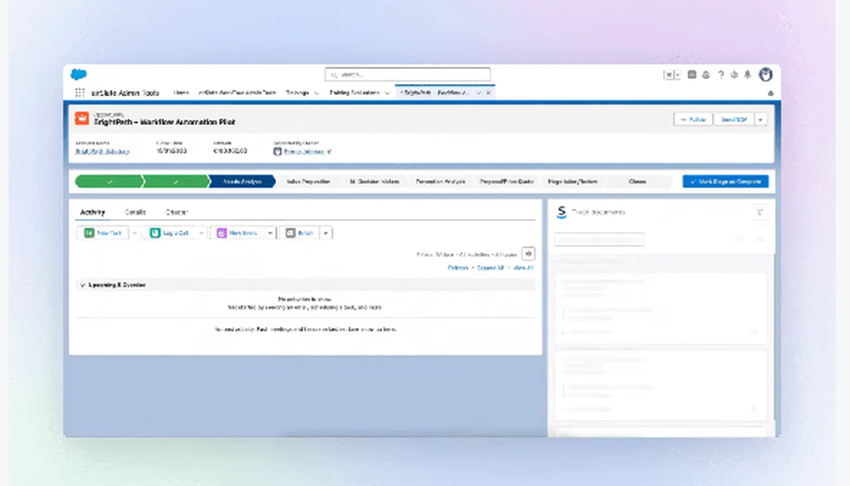Image resolution: width=850 pixels, height=486 pixels.
Task: Open the Favorites list dropdown arrow
Action: coord(677,75)
